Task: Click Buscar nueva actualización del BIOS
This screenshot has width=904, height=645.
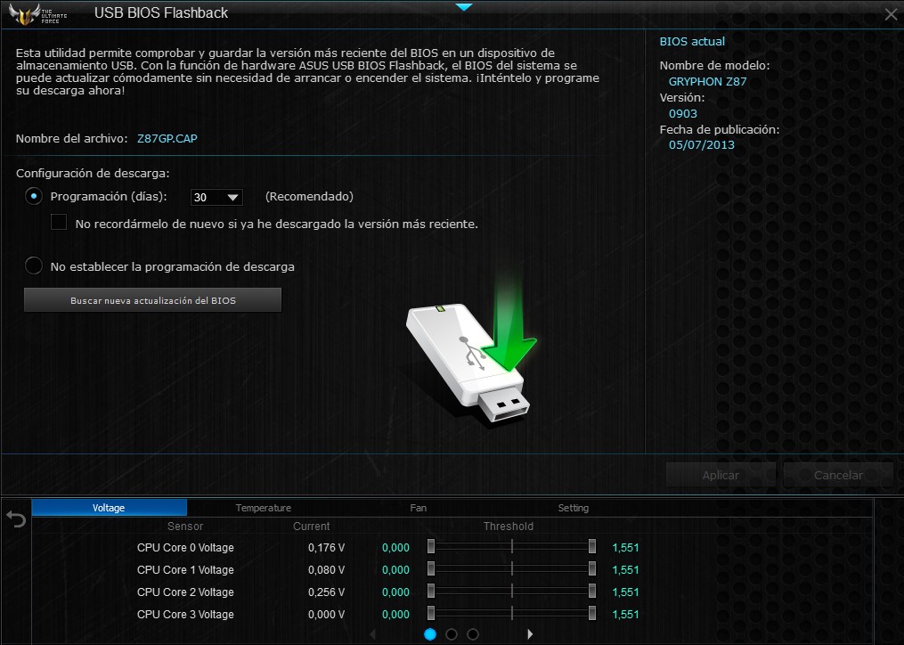Action: coord(153,300)
